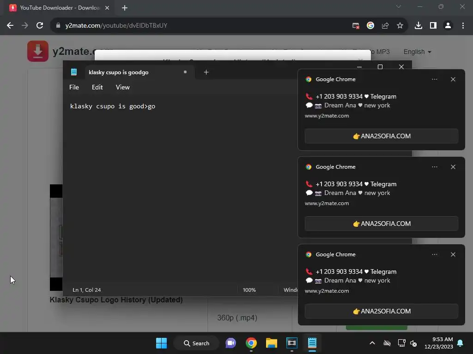Open Notepad File menu
This screenshot has height=354, width=473.
74,87
